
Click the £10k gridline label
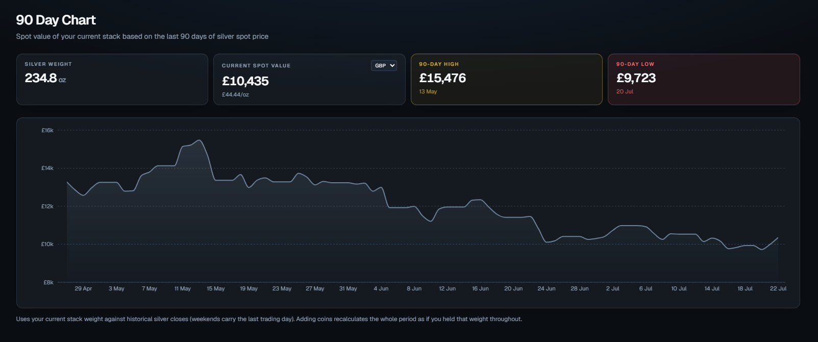tap(47, 245)
